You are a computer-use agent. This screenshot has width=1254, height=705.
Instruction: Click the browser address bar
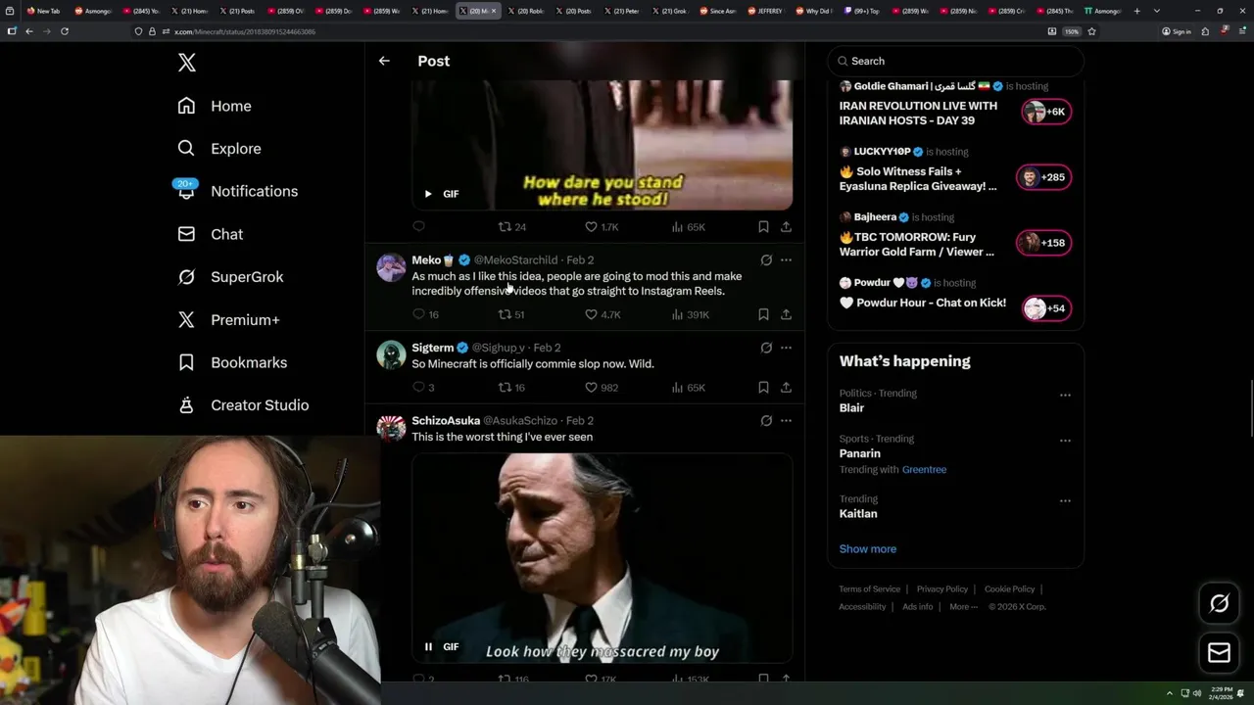pos(588,31)
